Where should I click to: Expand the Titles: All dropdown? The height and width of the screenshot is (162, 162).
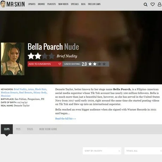[143, 151]
